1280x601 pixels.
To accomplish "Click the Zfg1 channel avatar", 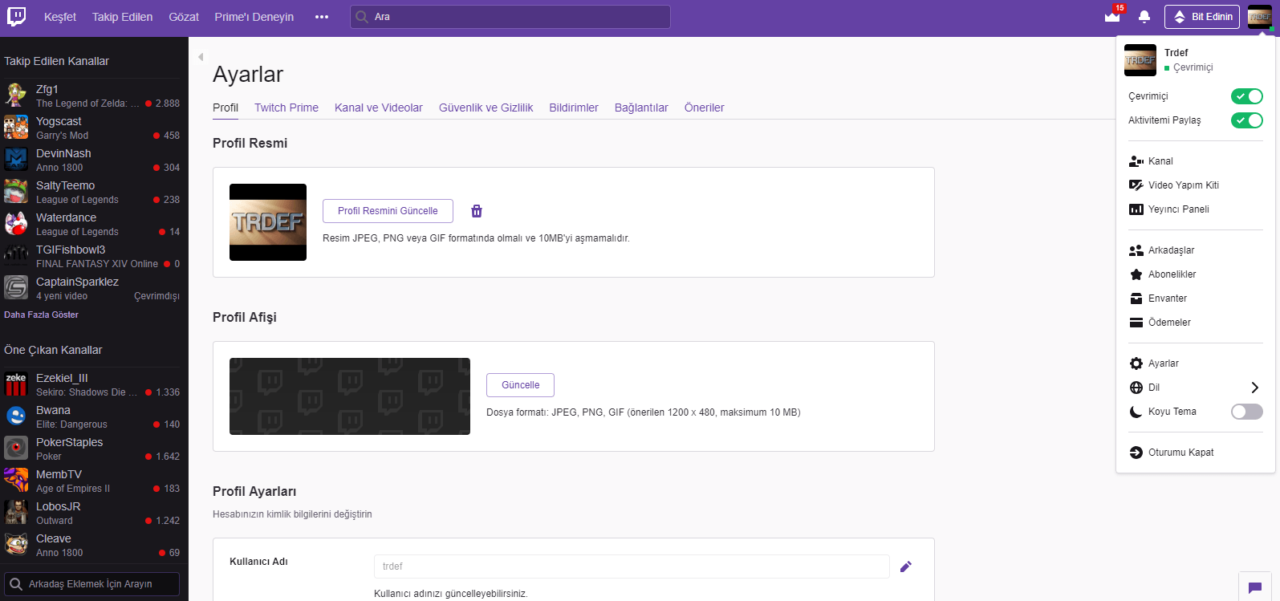I will tap(16, 95).
